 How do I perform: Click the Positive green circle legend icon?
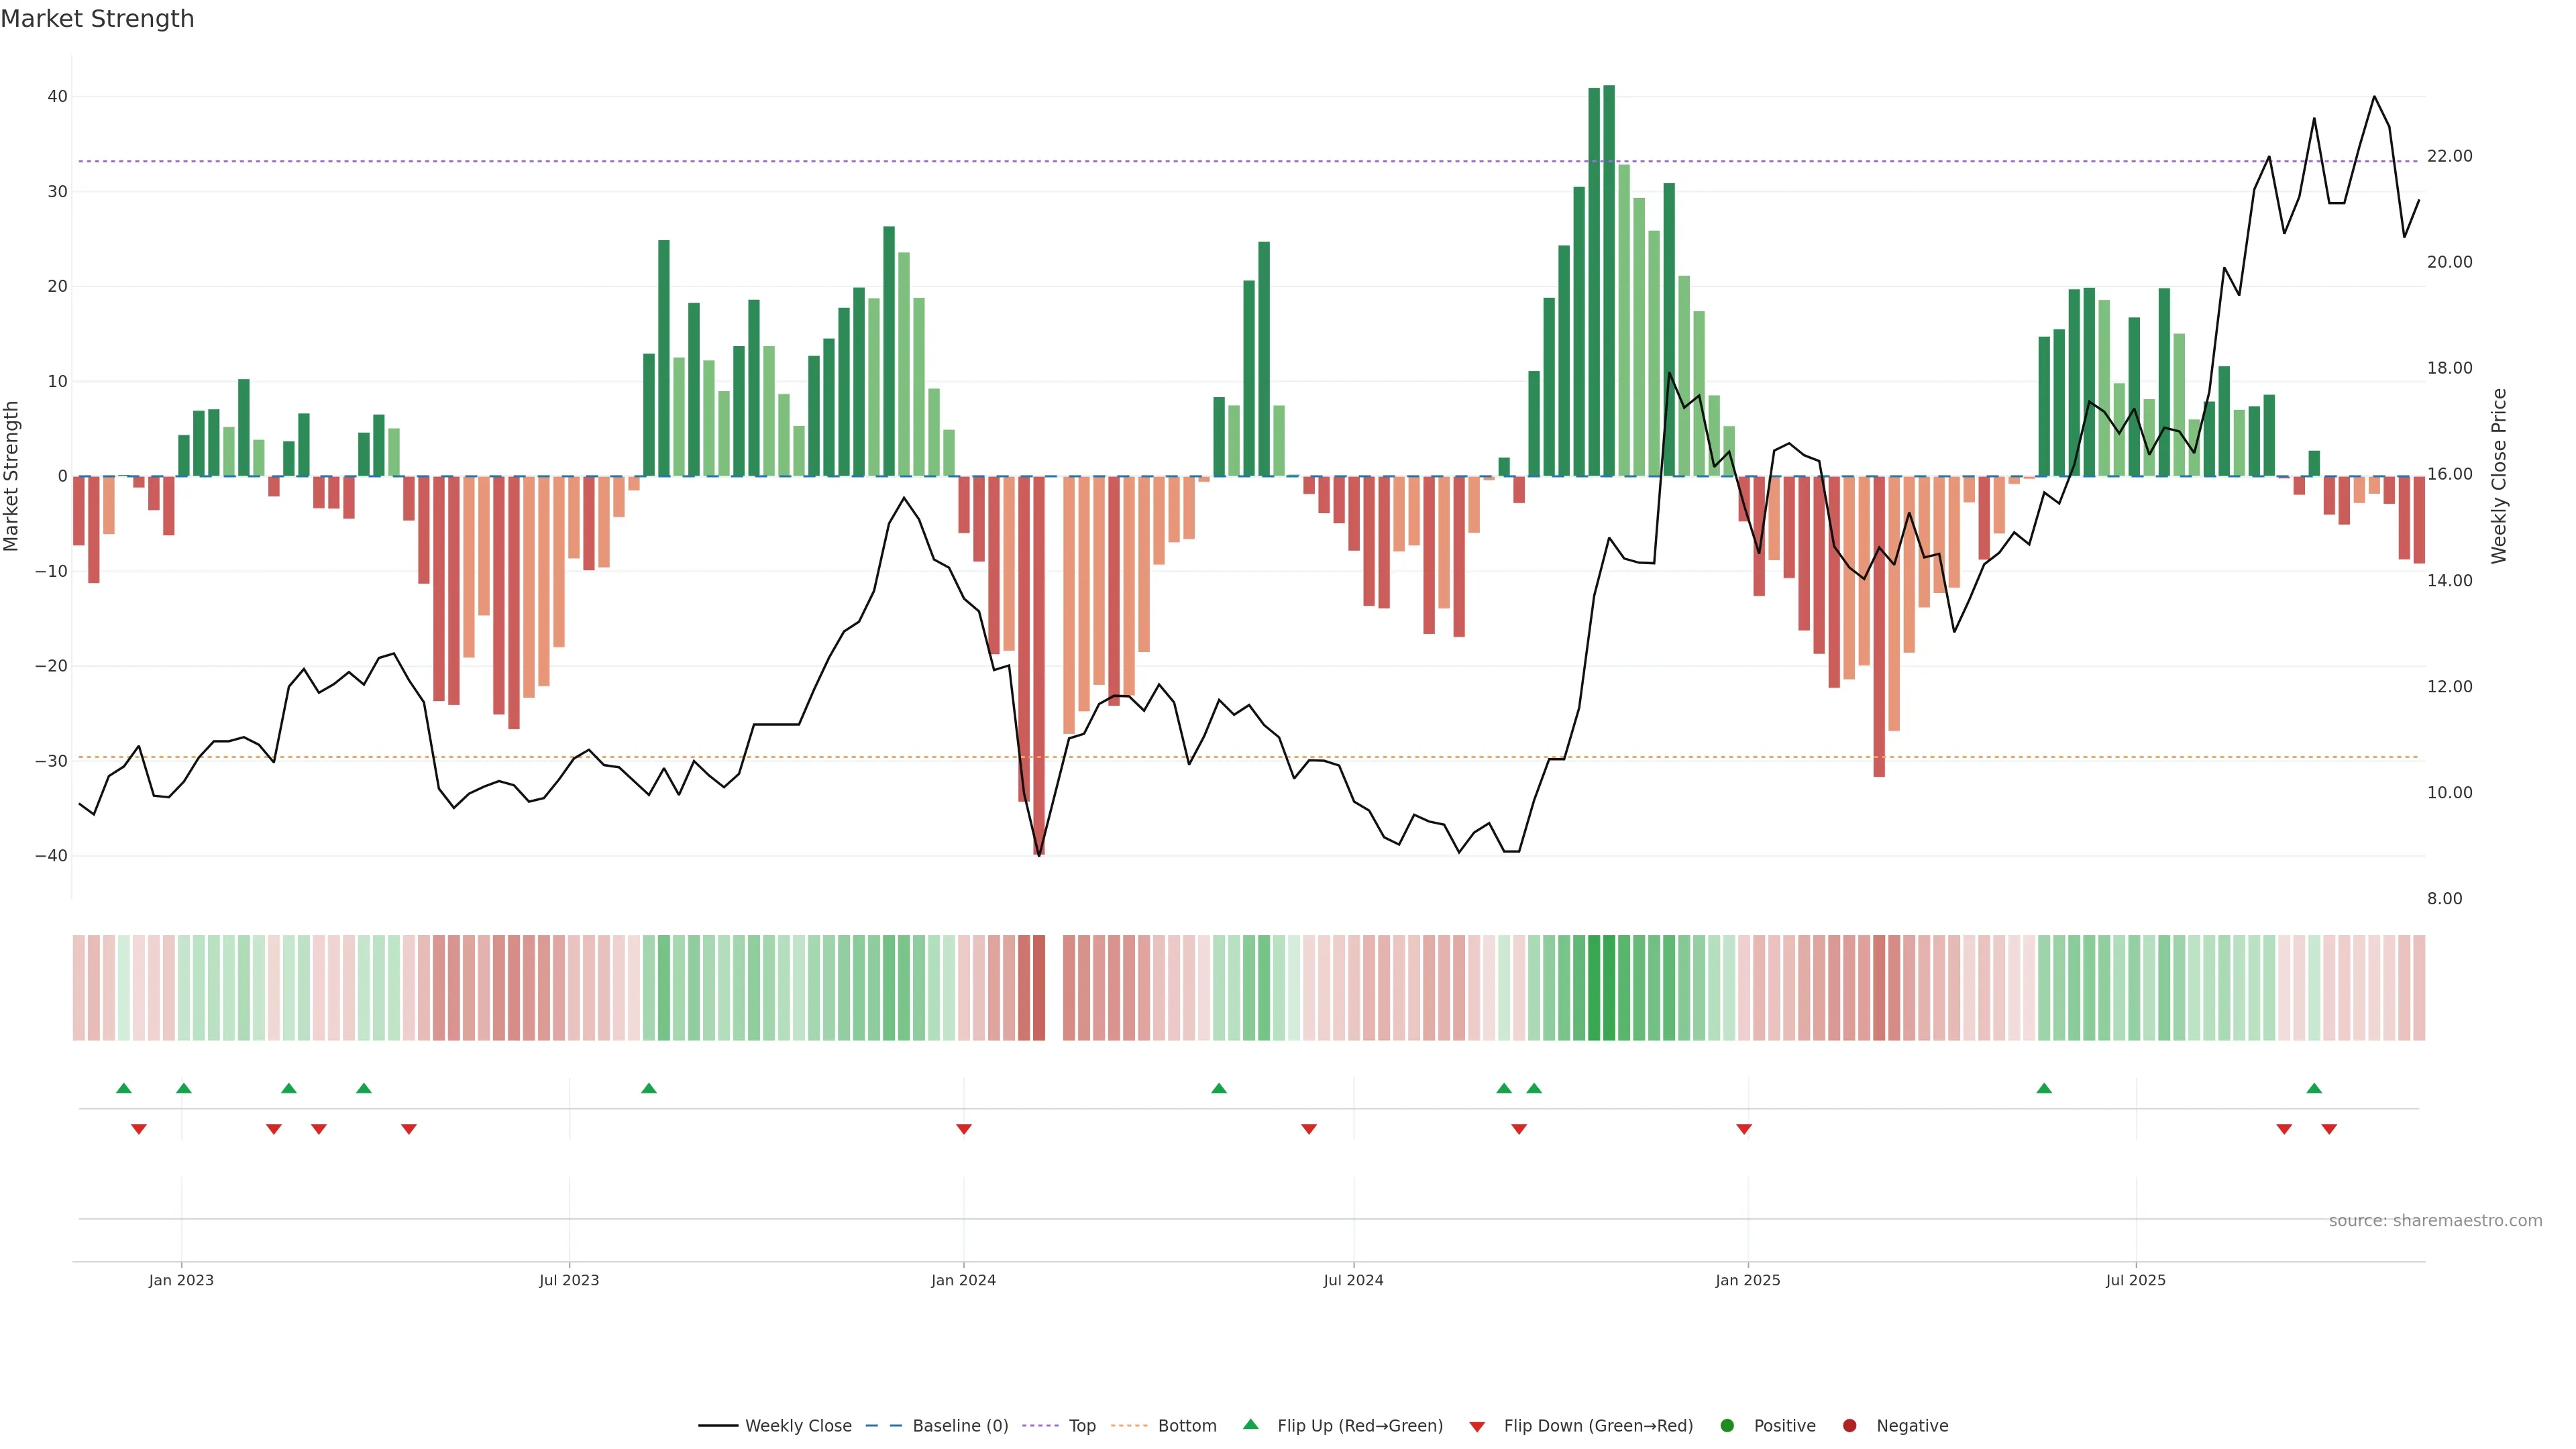(1727, 1426)
